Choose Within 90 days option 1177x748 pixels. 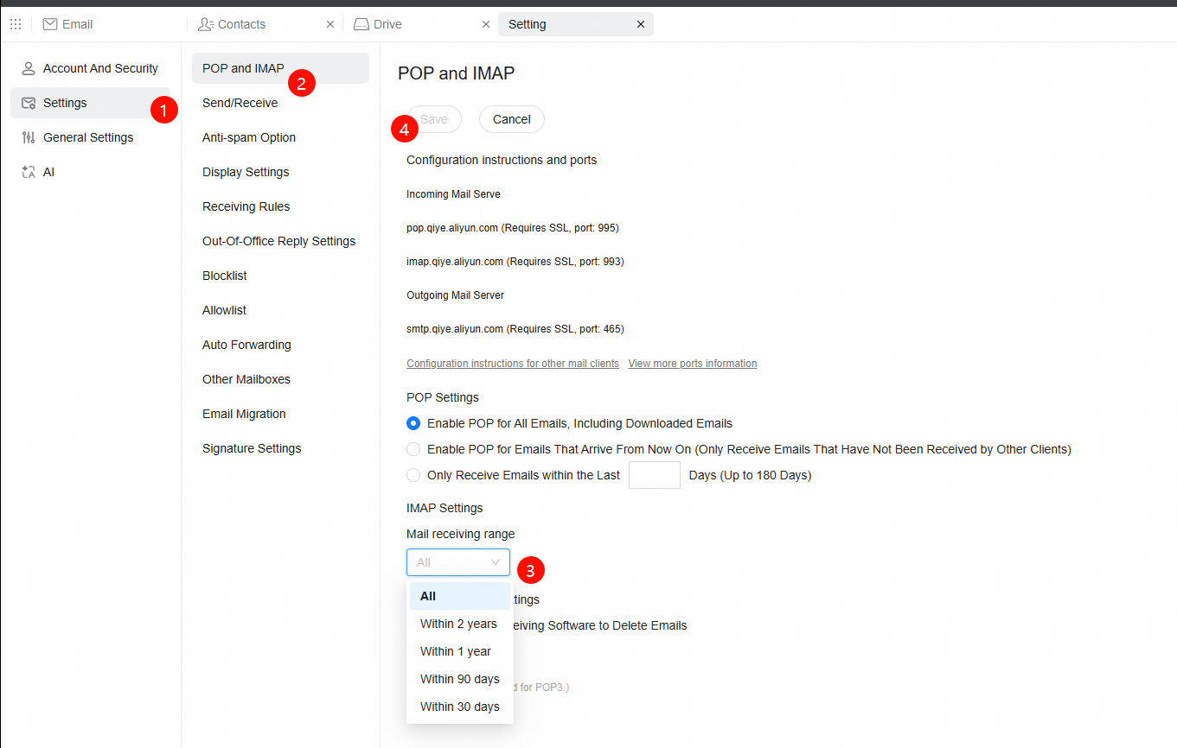[460, 679]
